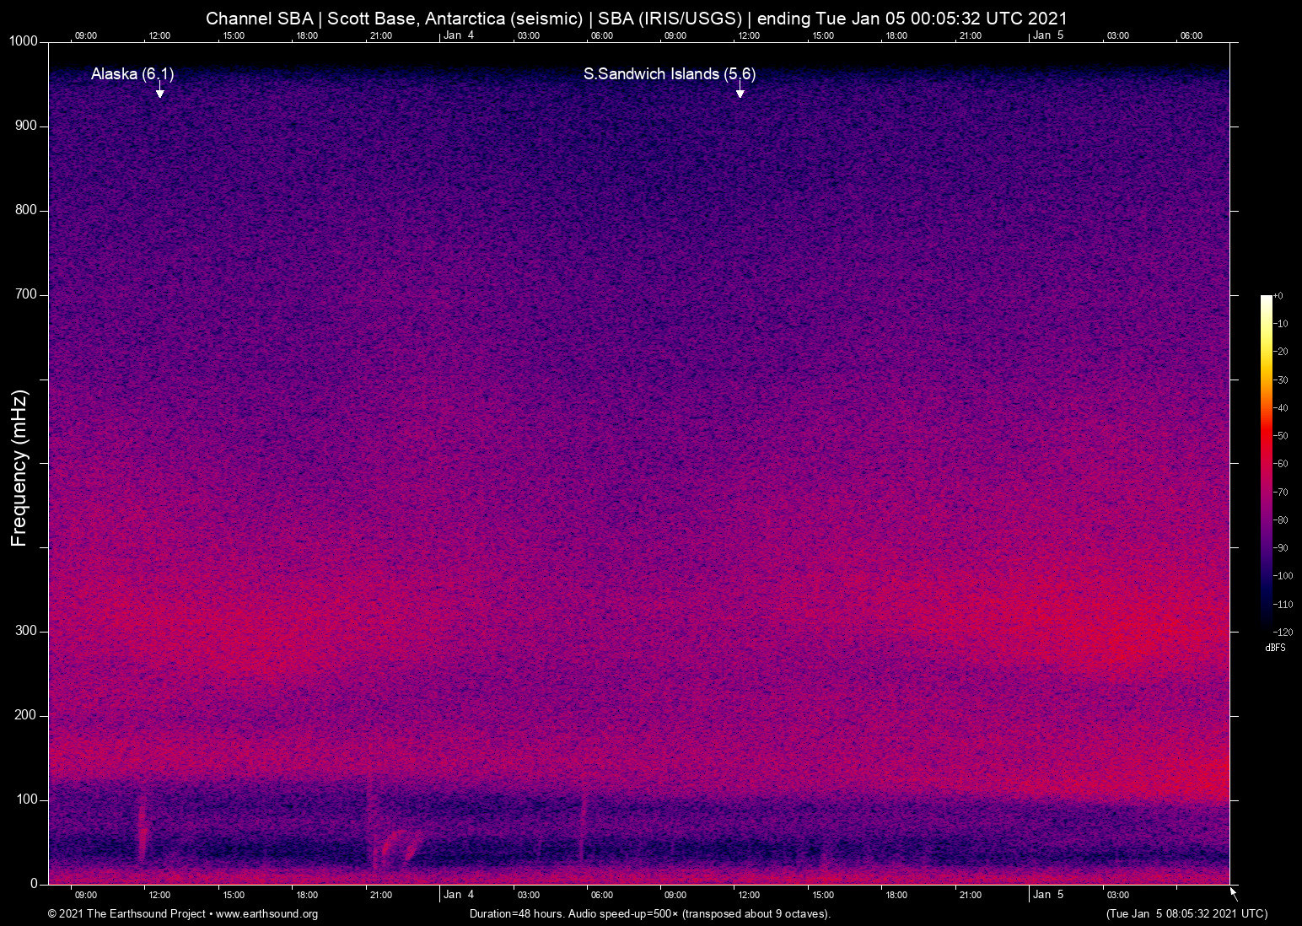The height and width of the screenshot is (926, 1302).
Task: Select the Channel SBA title text
Action: [x=261, y=18]
